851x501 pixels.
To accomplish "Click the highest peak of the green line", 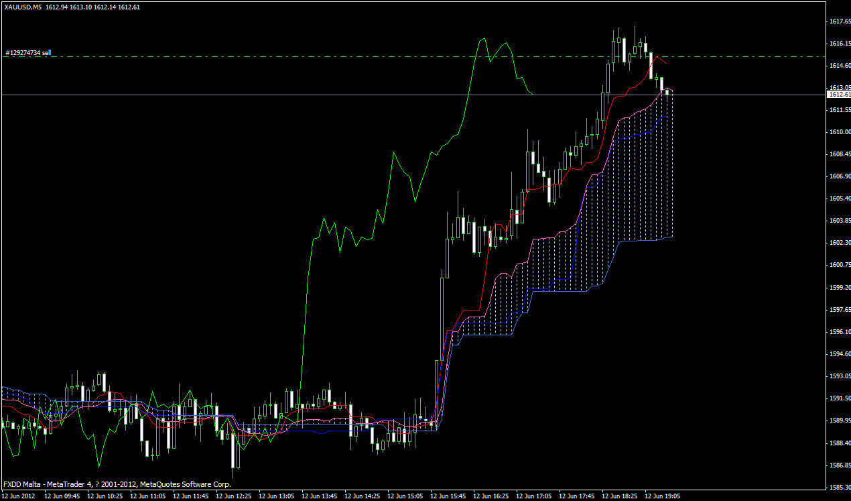I will click(x=482, y=39).
